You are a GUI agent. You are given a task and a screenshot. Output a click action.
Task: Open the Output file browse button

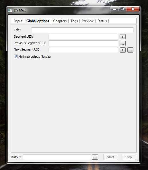point(95,157)
